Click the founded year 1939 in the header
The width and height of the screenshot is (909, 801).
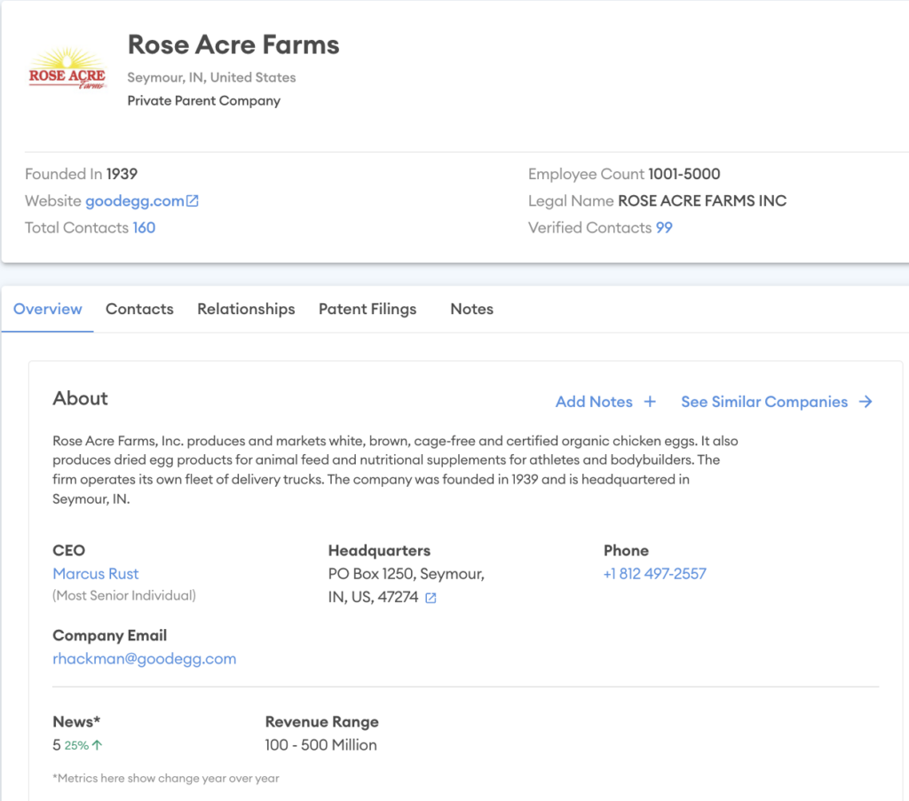pyautogui.click(x=122, y=175)
